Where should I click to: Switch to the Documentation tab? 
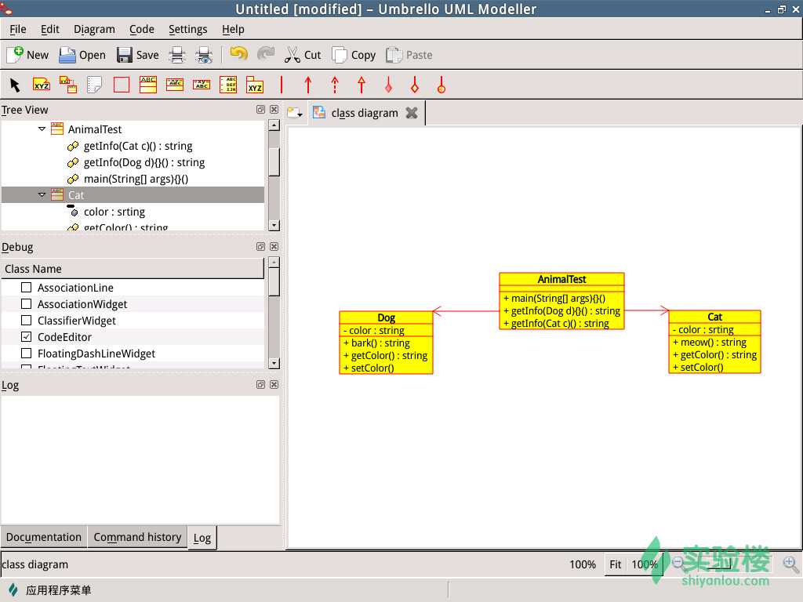click(44, 537)
